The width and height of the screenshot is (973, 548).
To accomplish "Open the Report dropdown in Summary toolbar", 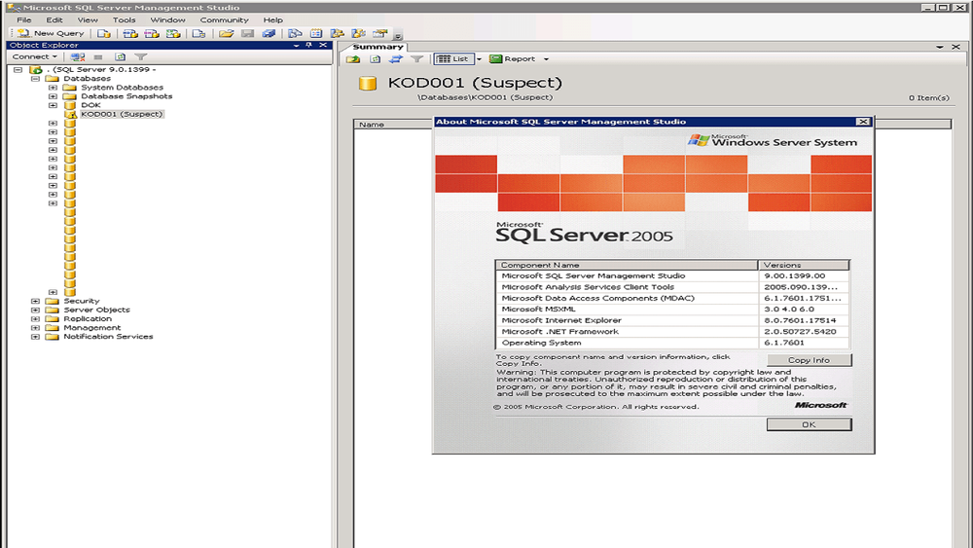I will [x=546, y=59].
